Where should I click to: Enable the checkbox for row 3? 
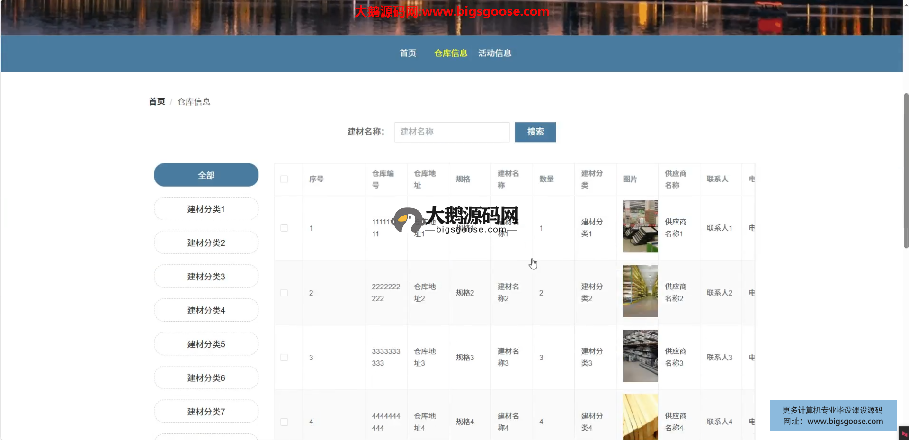(284, 358)
